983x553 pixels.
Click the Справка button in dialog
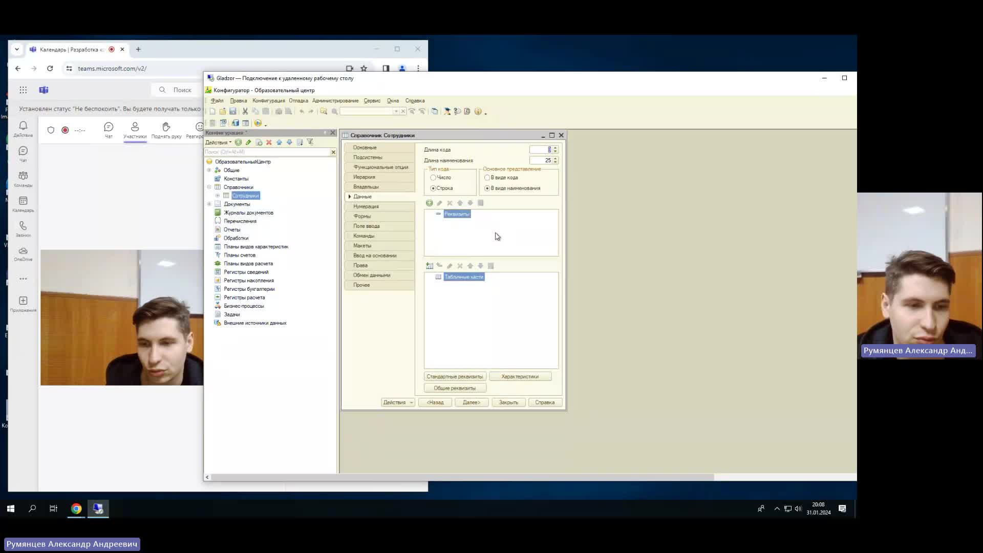pos(545,402)
